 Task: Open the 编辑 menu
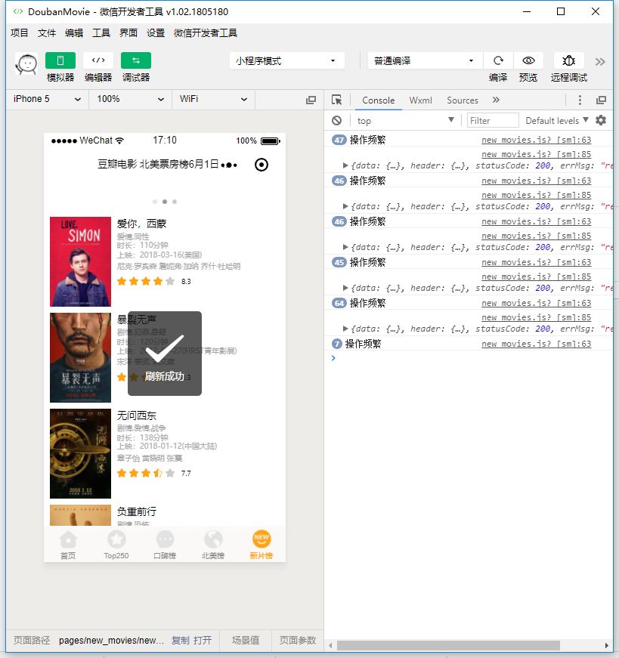(74, 32)
